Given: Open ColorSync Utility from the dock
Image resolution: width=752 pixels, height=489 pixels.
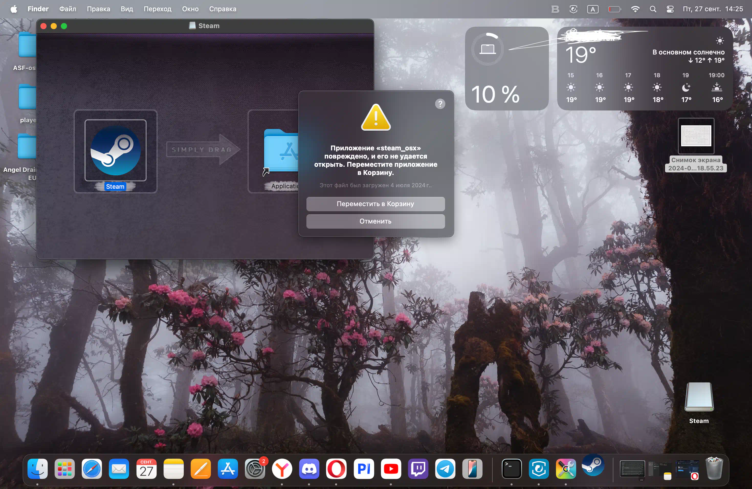Looking at the screenshot, I should (x=566, y=469).
